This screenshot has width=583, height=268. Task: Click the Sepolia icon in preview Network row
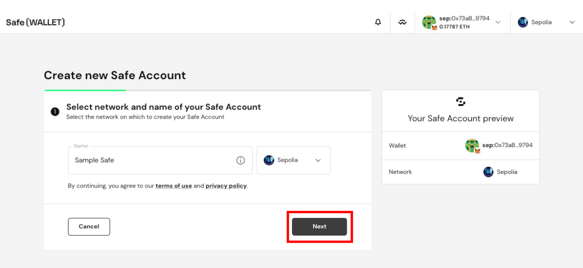point(488,172)
